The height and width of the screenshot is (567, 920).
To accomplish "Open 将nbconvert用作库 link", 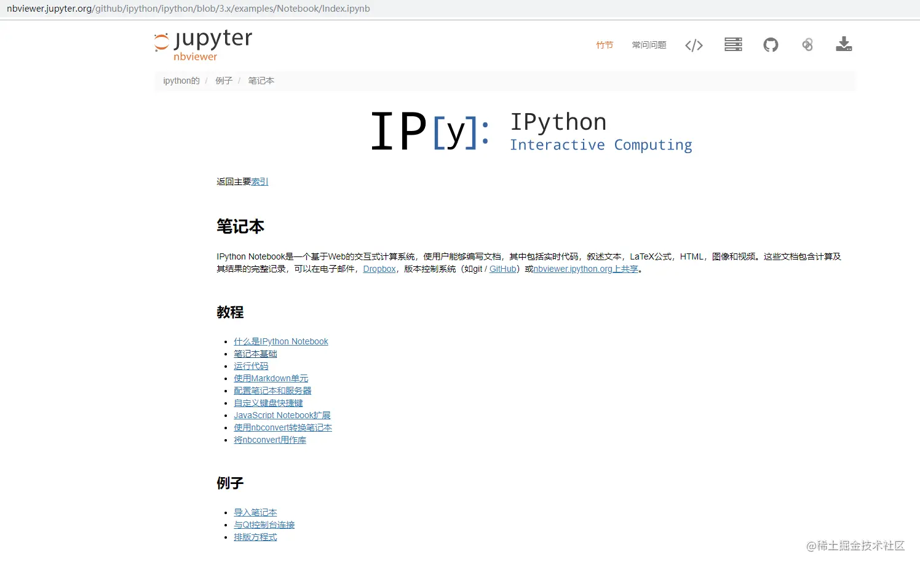I will click(x=270, y=440).
